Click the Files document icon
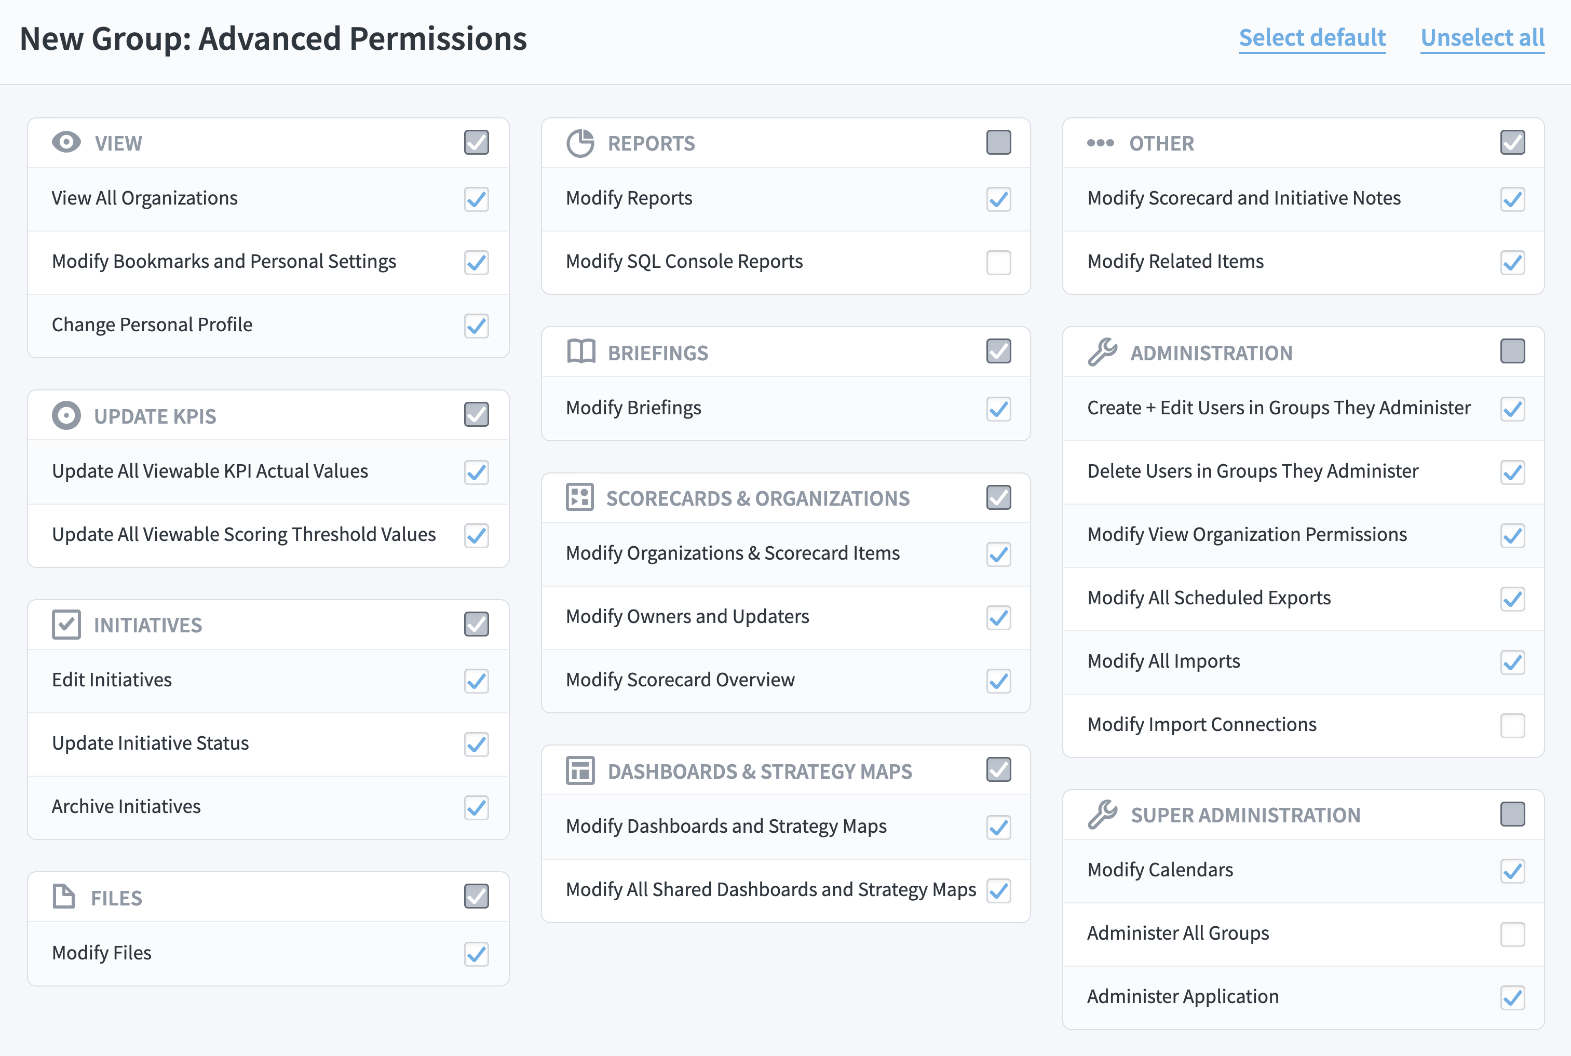The width and height of the screenshot is (1571, 1056). (x=63, y=897)
